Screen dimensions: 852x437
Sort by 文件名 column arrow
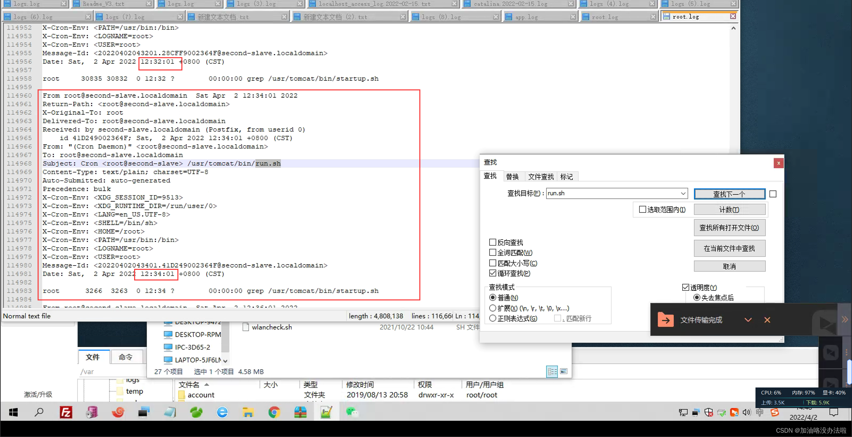[x=207, y=384]
